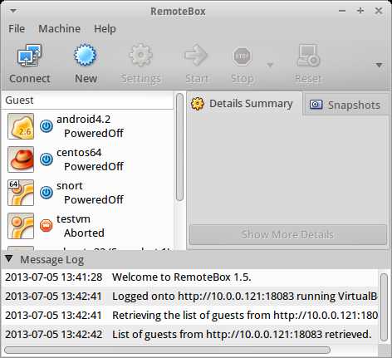
Task: Select the centos64 guest name
Action: pos(79,153)
